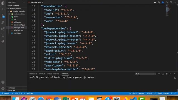Click line 16 "devDependencies" in editor
This screenshot has height=100, width=178.
point(56,28)
